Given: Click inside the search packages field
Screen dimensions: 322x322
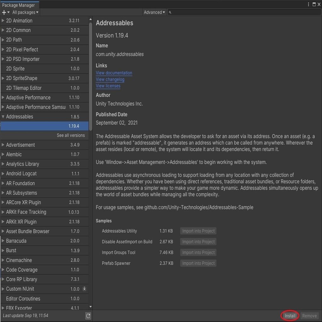Looking at the screenshot, I should 221,12.
